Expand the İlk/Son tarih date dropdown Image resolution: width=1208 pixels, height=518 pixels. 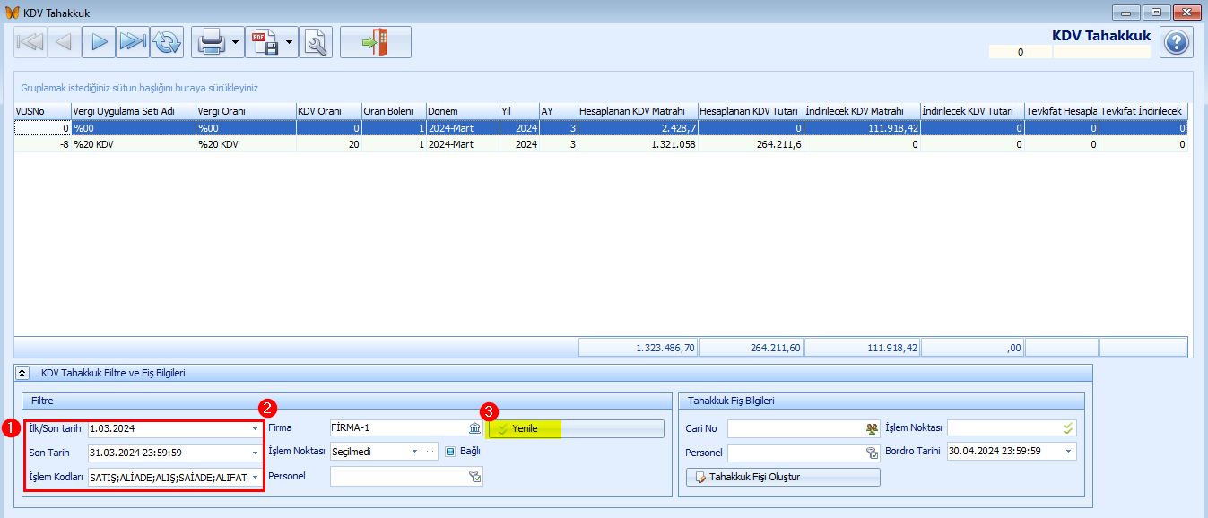point(255,428)
